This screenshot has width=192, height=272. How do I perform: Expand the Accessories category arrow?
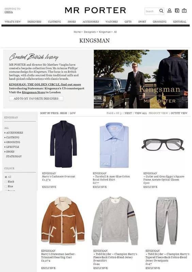click(5, 133)
